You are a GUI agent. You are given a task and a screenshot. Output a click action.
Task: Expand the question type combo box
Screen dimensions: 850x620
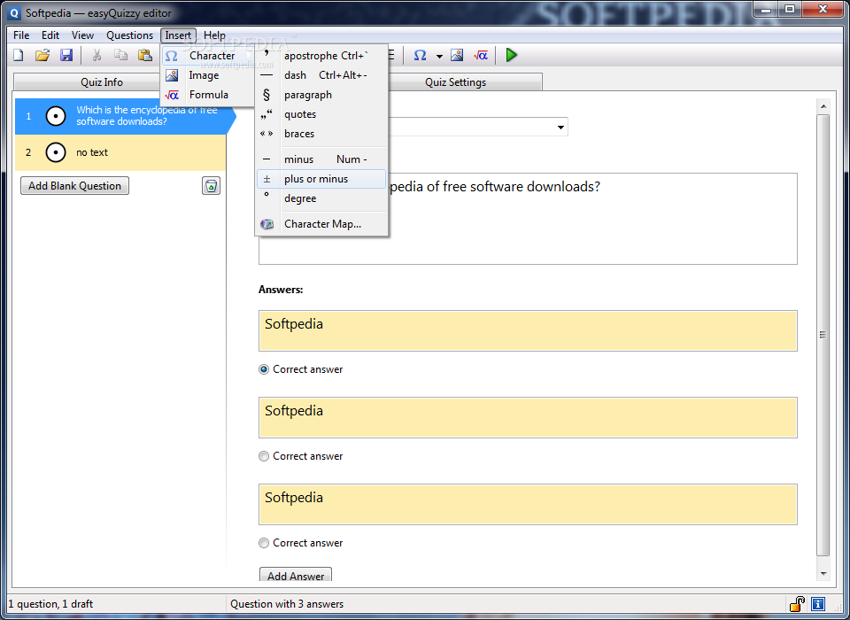[x=560, y=128]
